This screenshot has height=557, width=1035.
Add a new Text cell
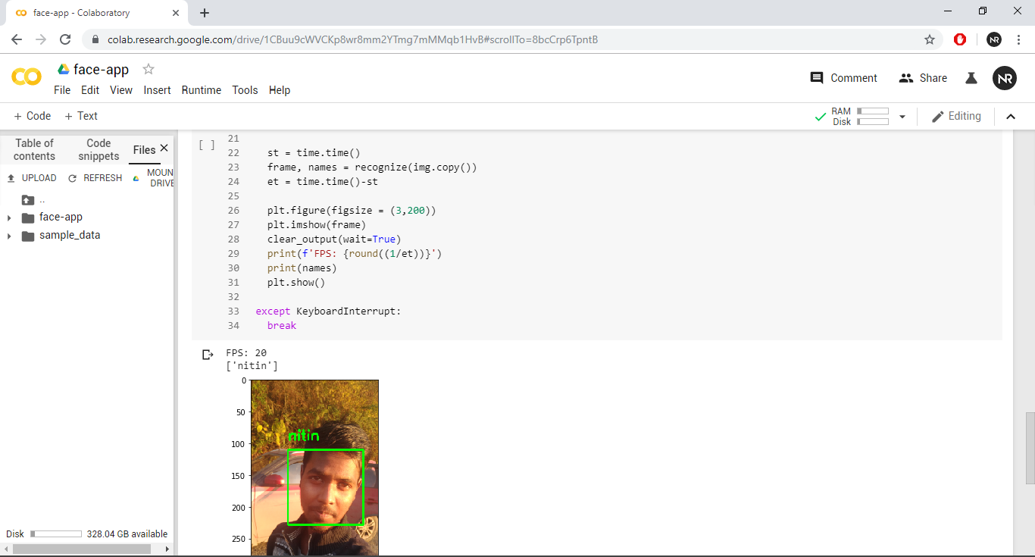click(x=81, y=116)
